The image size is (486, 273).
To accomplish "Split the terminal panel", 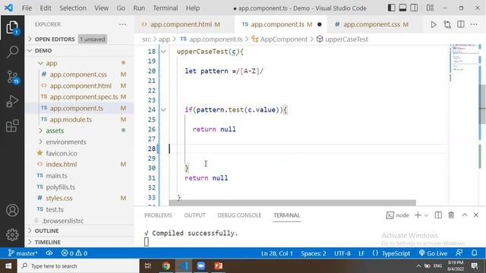I will tap(438, 215).
